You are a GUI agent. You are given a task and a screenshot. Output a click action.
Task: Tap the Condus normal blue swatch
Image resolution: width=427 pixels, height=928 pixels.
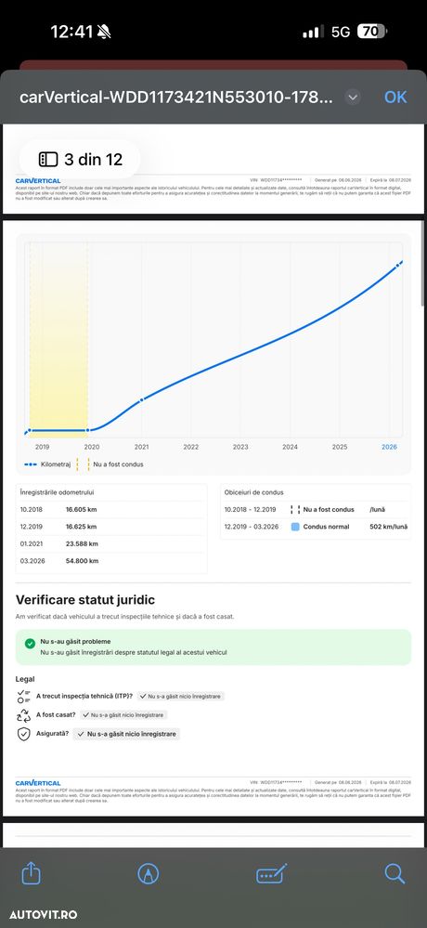295,527
